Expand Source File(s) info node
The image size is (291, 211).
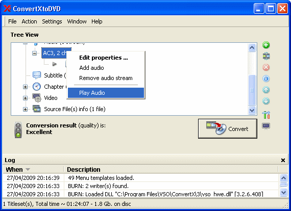[x=25, y=109]
